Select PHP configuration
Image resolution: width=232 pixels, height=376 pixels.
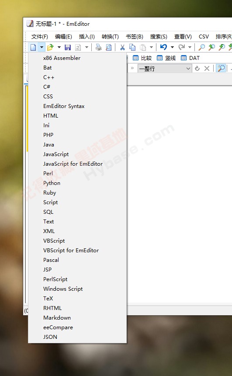[x=77, y=135]
